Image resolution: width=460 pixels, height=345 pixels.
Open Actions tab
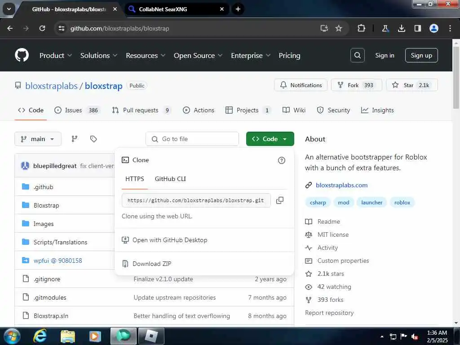[198, 110]
